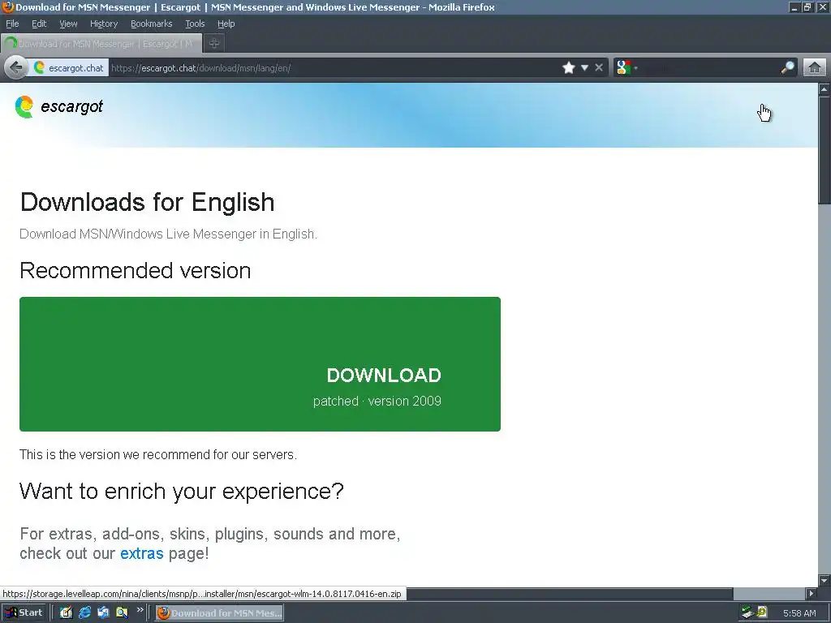Image resolution: width=831 pixels, height=623 pixels.
Task: Switch to Firefox taskbar button
Action: 219,613
